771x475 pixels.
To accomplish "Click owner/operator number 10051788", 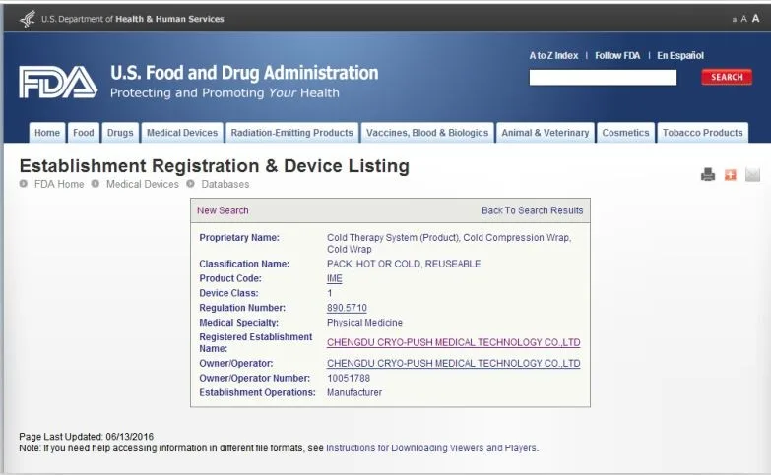I will point(349,379).
